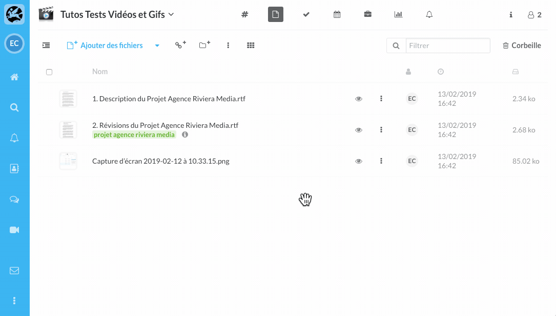The image size is (556, 316).
Task: Open the briefcase tab icon
Action: pos(368,15)
